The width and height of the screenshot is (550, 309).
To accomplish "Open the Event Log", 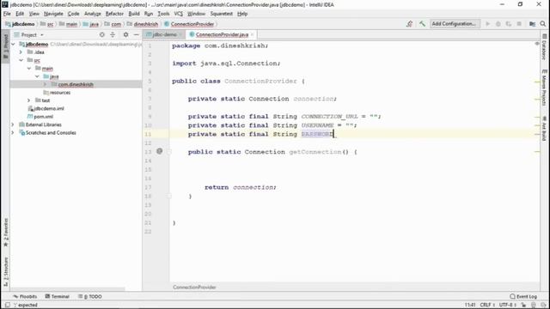I will click(x=523, y=296).
